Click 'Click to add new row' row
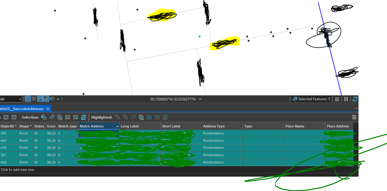 click(x=176, y=170)
